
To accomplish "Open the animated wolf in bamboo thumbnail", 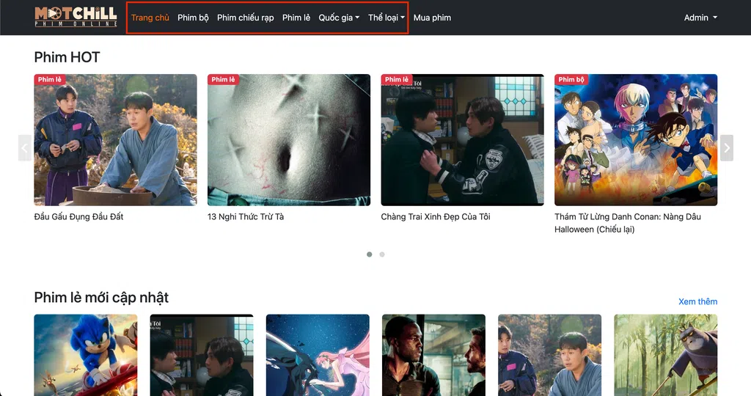I will [666, 355].
